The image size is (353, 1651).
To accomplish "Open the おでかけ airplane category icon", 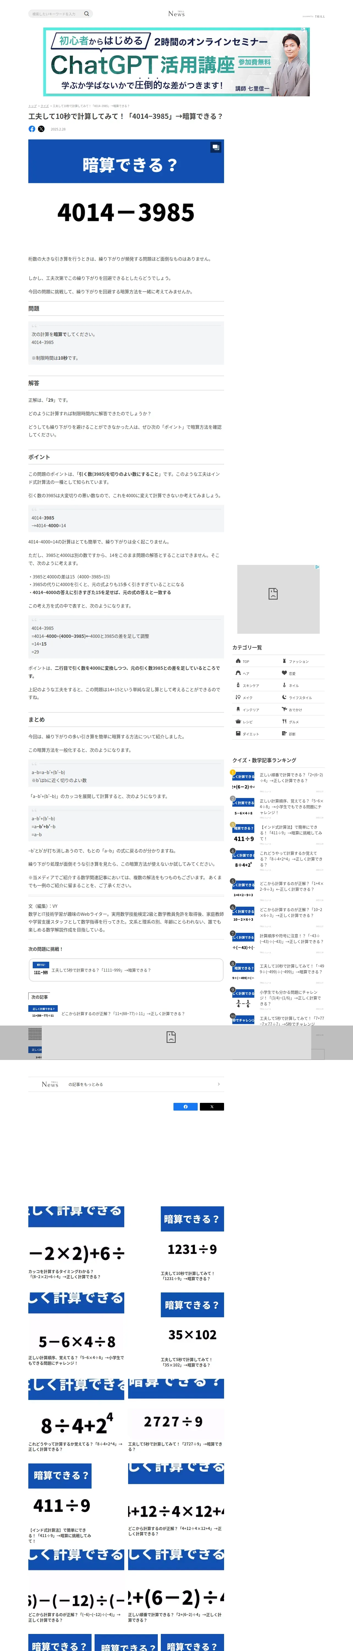I will pos(285,709).
